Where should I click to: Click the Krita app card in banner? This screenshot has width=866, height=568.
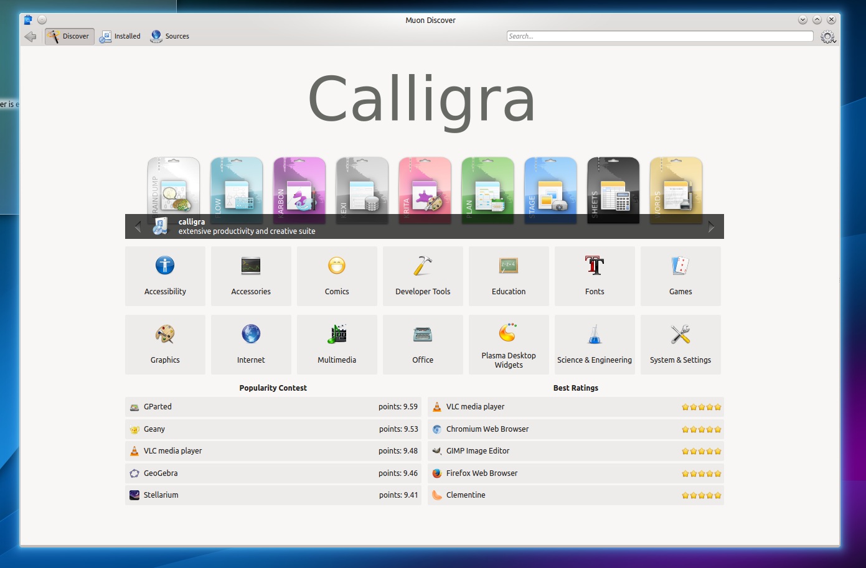pos(425,190)
